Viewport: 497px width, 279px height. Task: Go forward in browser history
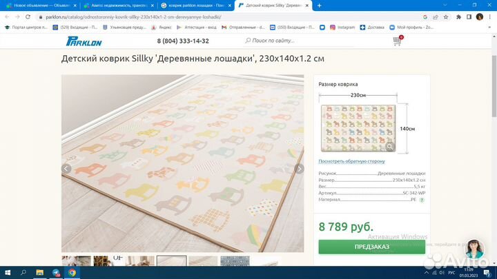[x=17, y=17]
